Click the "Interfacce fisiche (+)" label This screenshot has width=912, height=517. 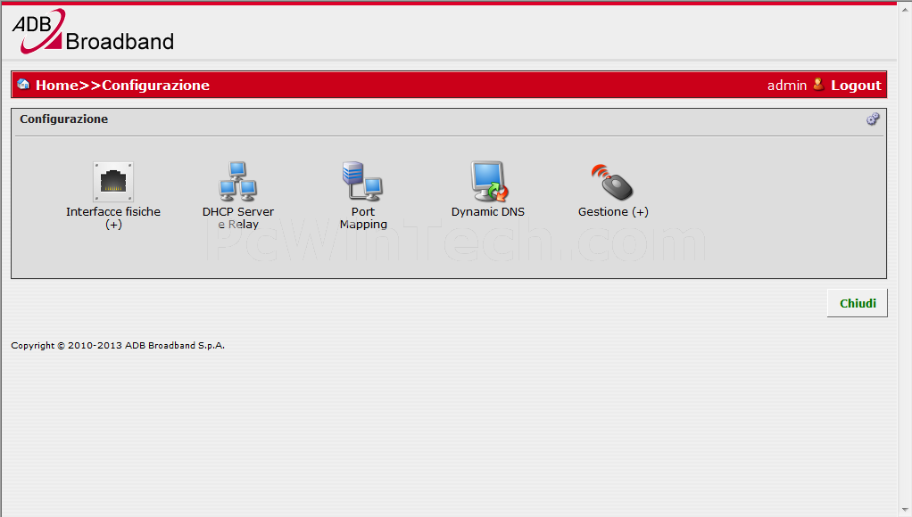113,217
